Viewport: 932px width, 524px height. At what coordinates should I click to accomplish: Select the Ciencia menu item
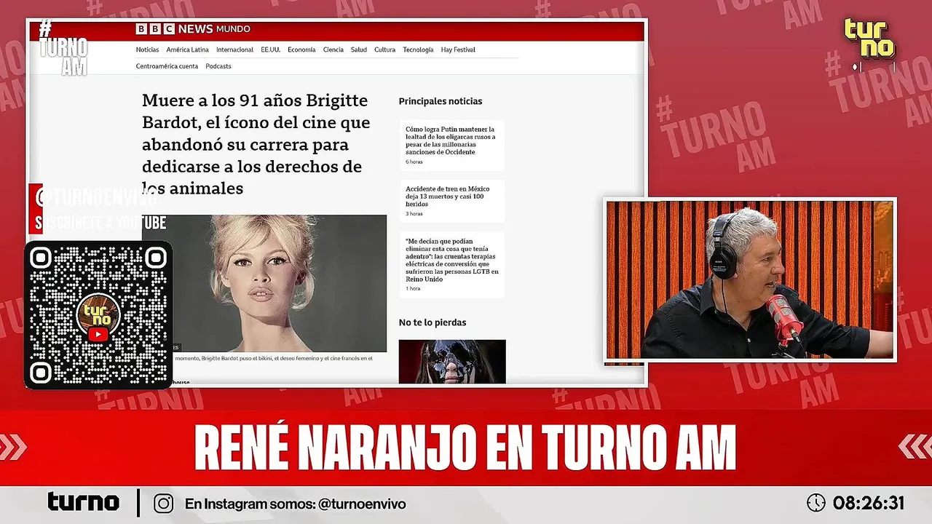tap(333, 49)
